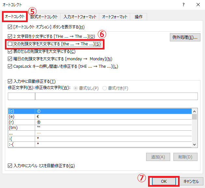Viewport: 205px width, 188px height.
Task: Click the list scrollbar down arrow
Action: pyautogui.click(x=195, y=145)
